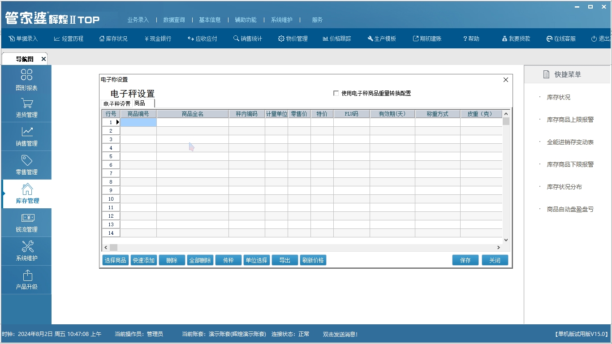The image size is (612, 344).
Task: Open 物价管理 from the toolbar
Action: tap(293, 39)
